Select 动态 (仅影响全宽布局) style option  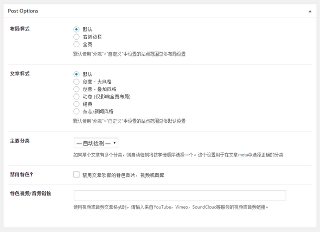tap(76, 97)
